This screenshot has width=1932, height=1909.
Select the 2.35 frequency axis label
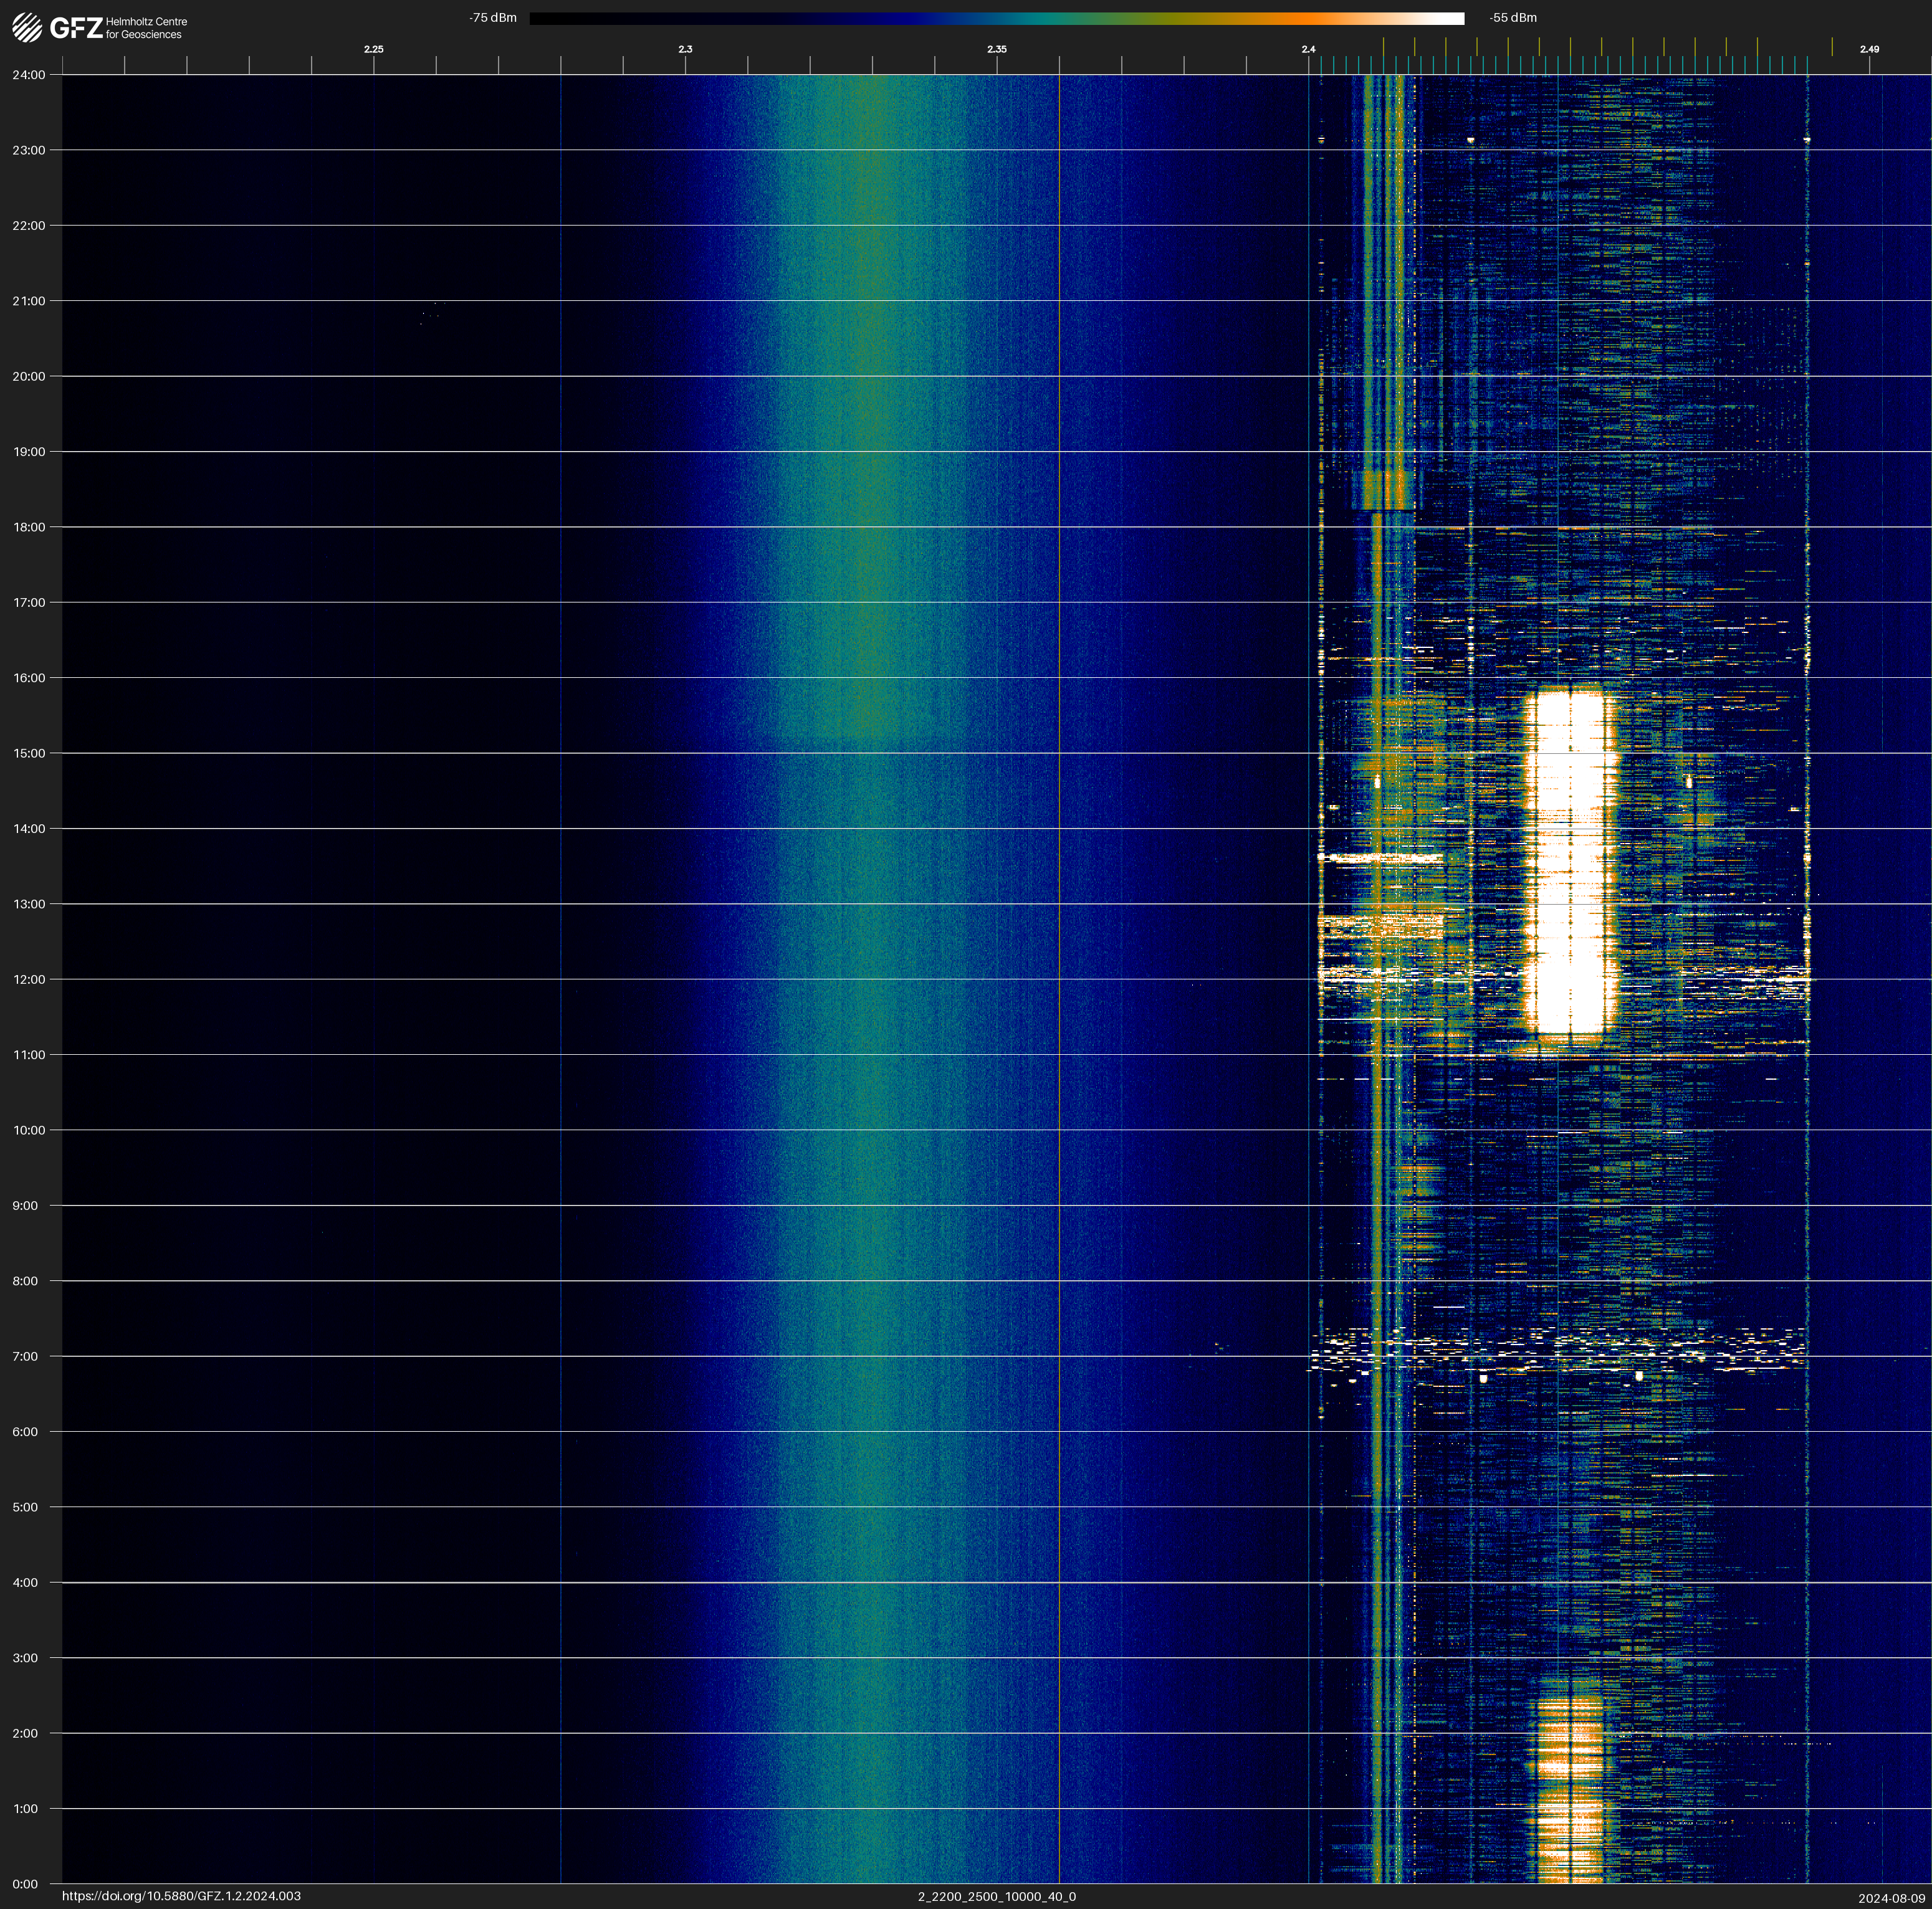996,49
